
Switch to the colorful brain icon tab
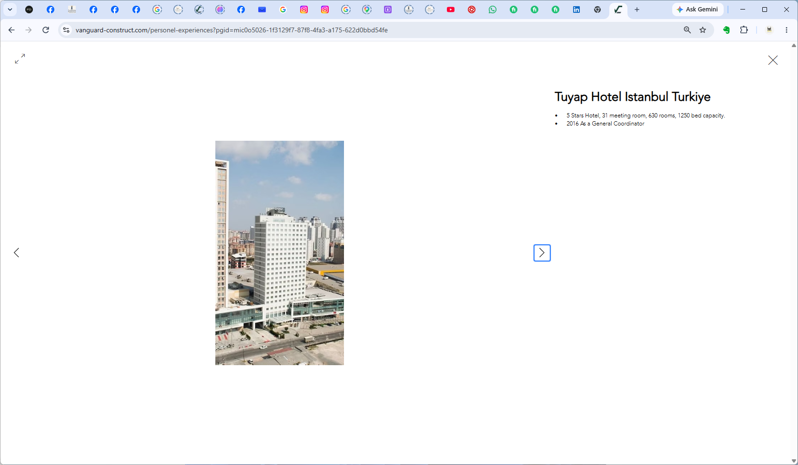point(220,10)
